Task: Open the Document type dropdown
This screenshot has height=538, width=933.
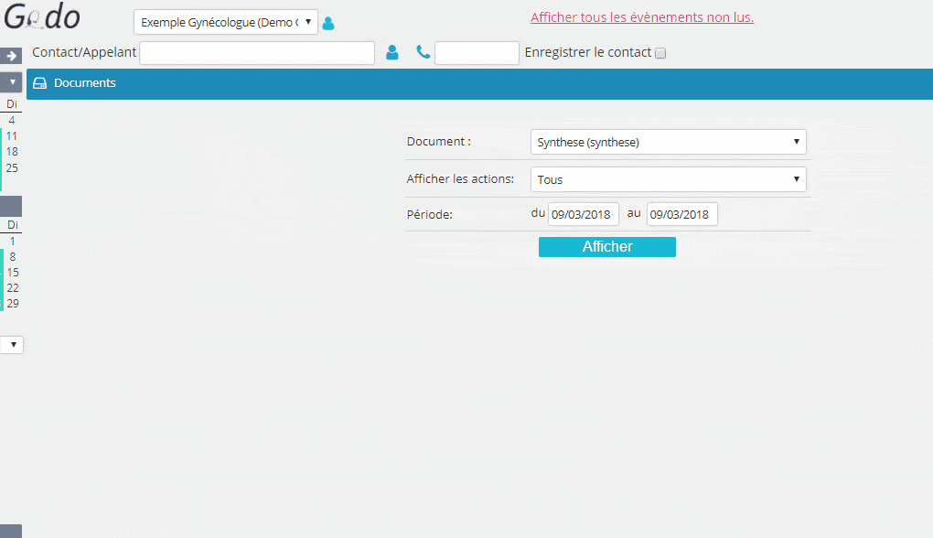Action: coord(669,142)
